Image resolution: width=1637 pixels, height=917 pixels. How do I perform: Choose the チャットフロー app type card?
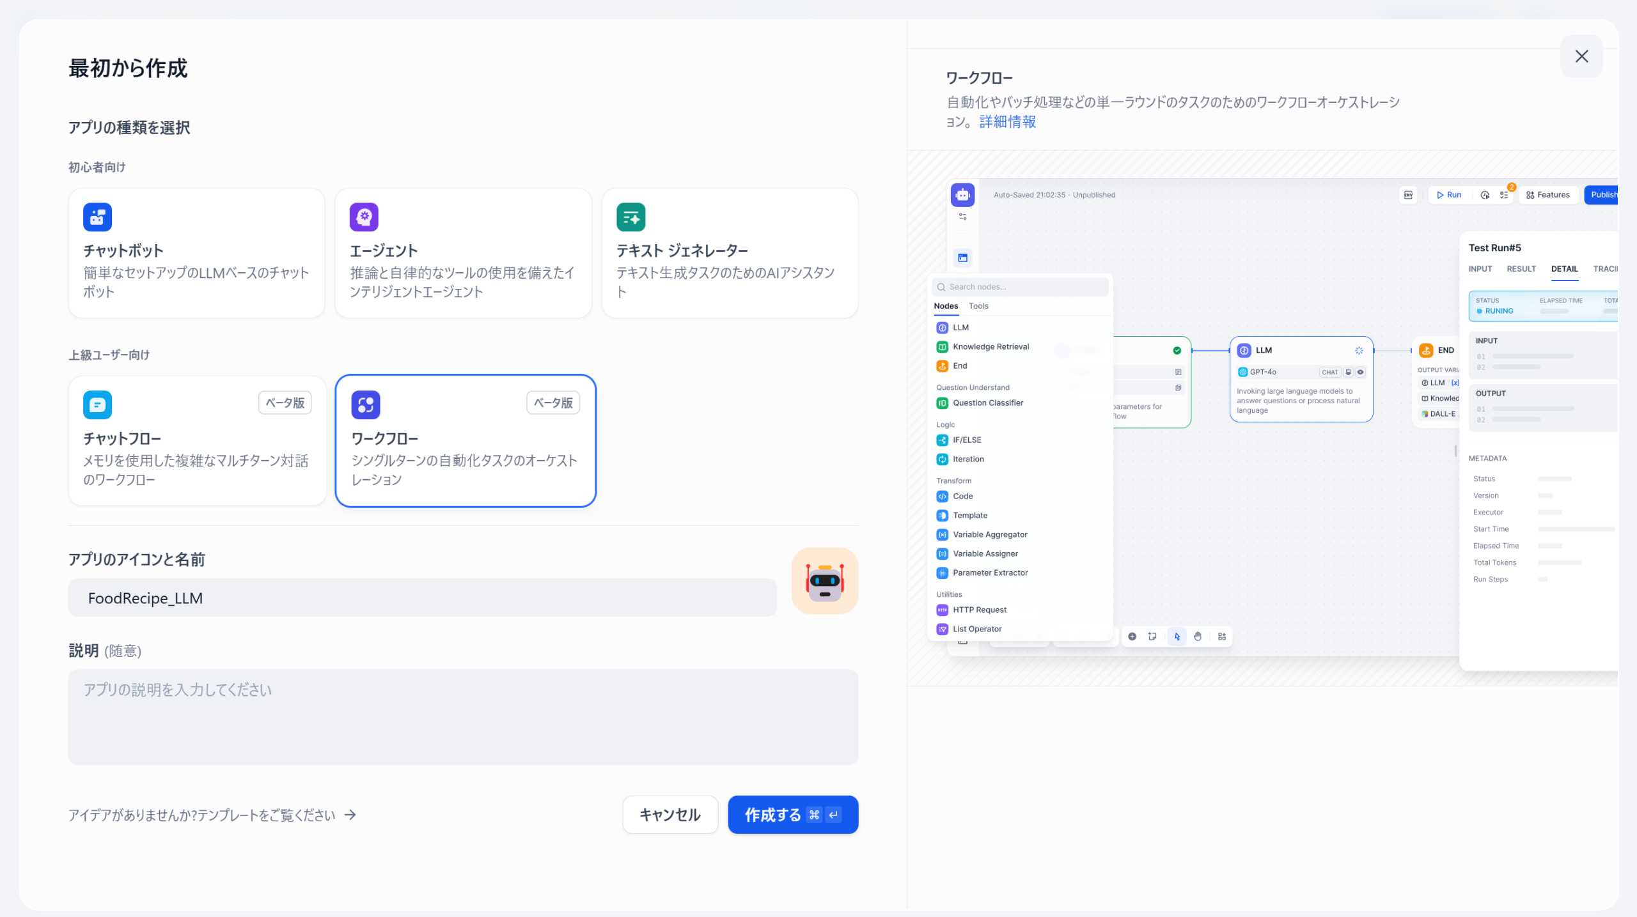196,441
